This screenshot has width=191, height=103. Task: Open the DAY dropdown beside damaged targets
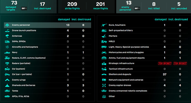pyautogui.click(x=24, y=8)
